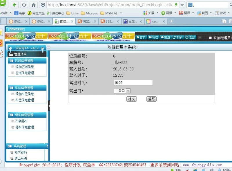Open 添加车位信息 menu item

[x=25, y=94]
